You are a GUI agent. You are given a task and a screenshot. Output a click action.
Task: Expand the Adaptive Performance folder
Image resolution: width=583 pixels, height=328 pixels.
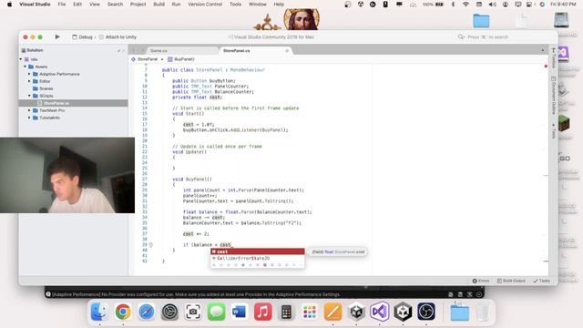tap(29, 74)
